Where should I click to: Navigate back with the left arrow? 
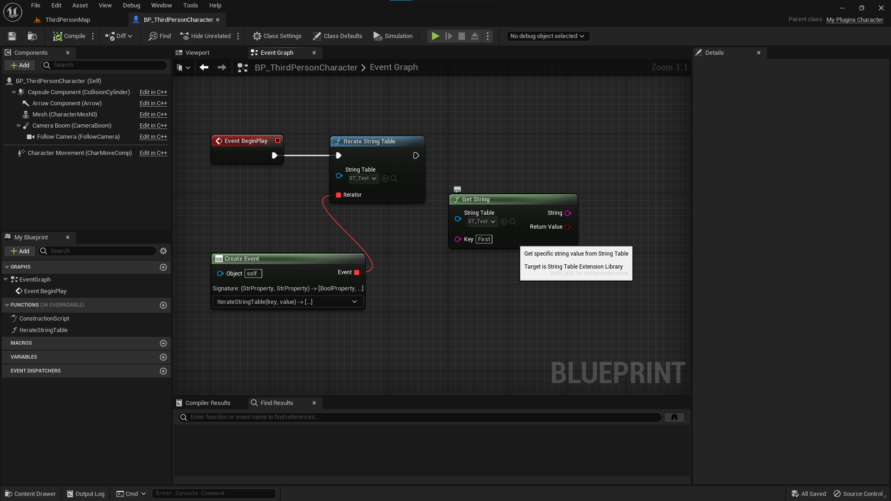click(x=204, y=68)
